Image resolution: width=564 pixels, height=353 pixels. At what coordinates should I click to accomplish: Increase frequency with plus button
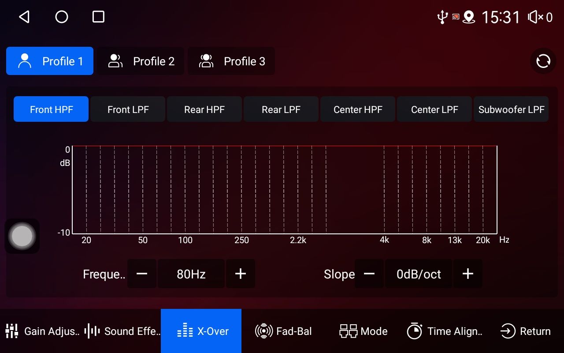241,274
